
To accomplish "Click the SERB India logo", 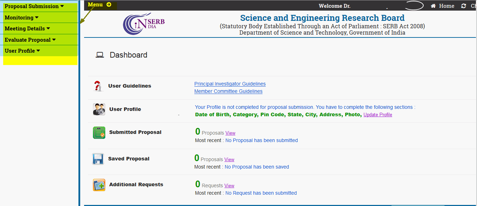I will coord(143,24).
